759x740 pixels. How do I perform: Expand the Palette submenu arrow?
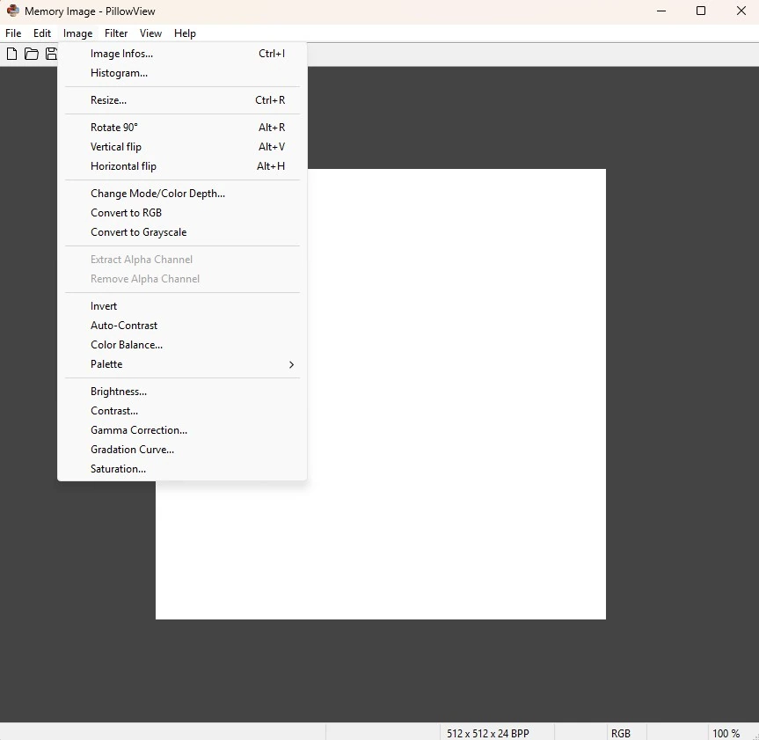pyautogui.click(x=291, y=364)
